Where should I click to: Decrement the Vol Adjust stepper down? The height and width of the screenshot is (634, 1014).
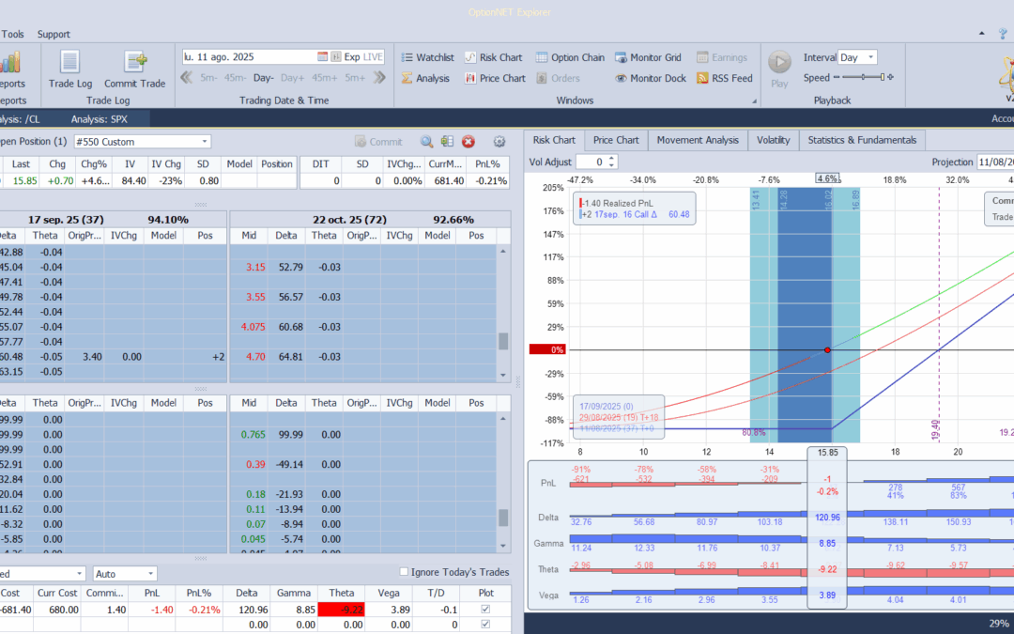612,165
